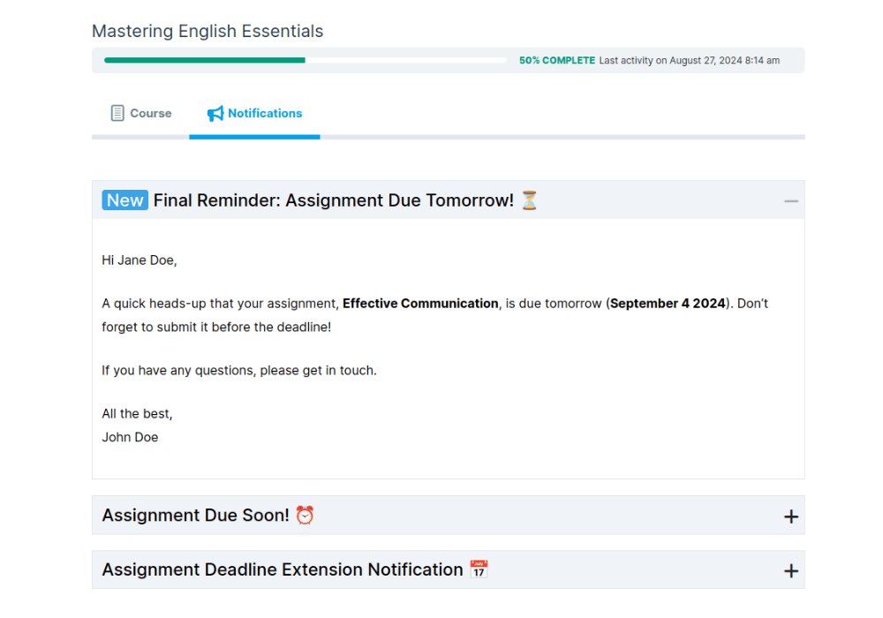
Task: Expand Assignment Due Soon with plus icon
Action: click(790, 516)
